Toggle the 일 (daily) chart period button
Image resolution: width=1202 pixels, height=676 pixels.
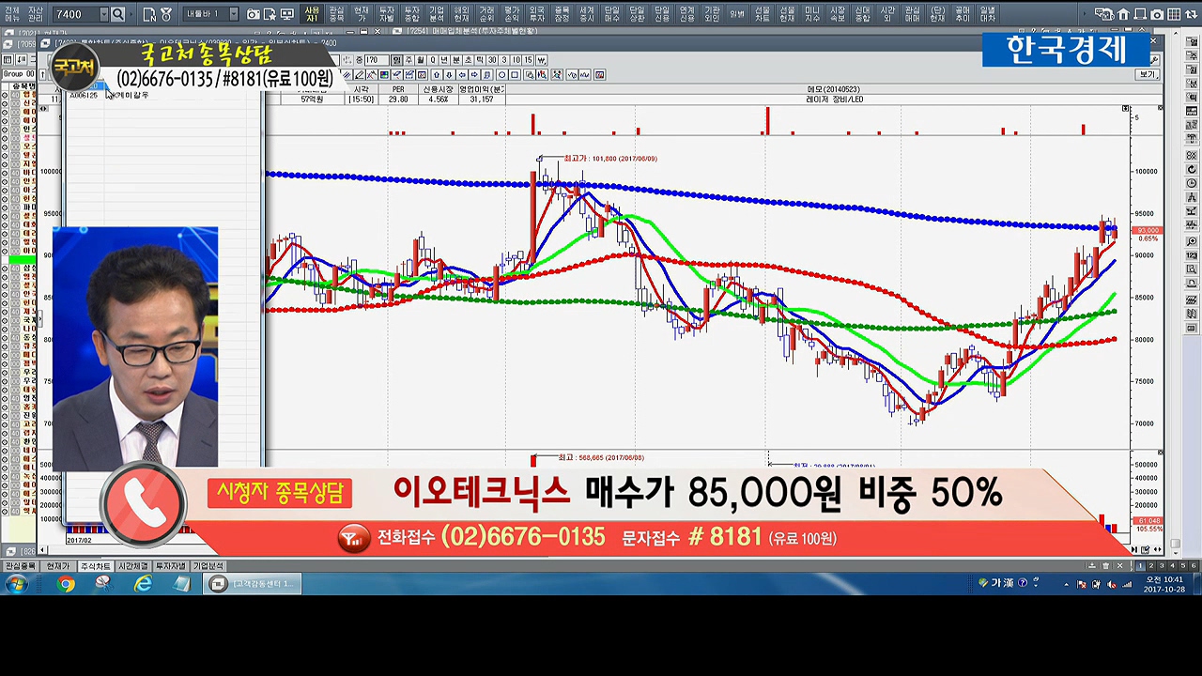click(x=396, y=60)
